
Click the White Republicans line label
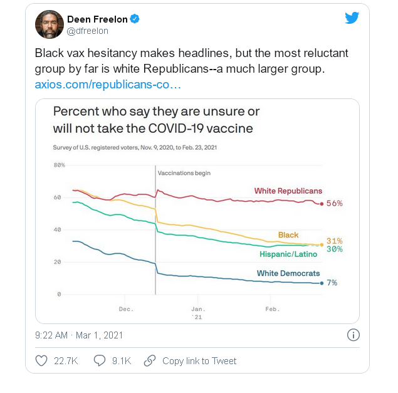[288, 191]
